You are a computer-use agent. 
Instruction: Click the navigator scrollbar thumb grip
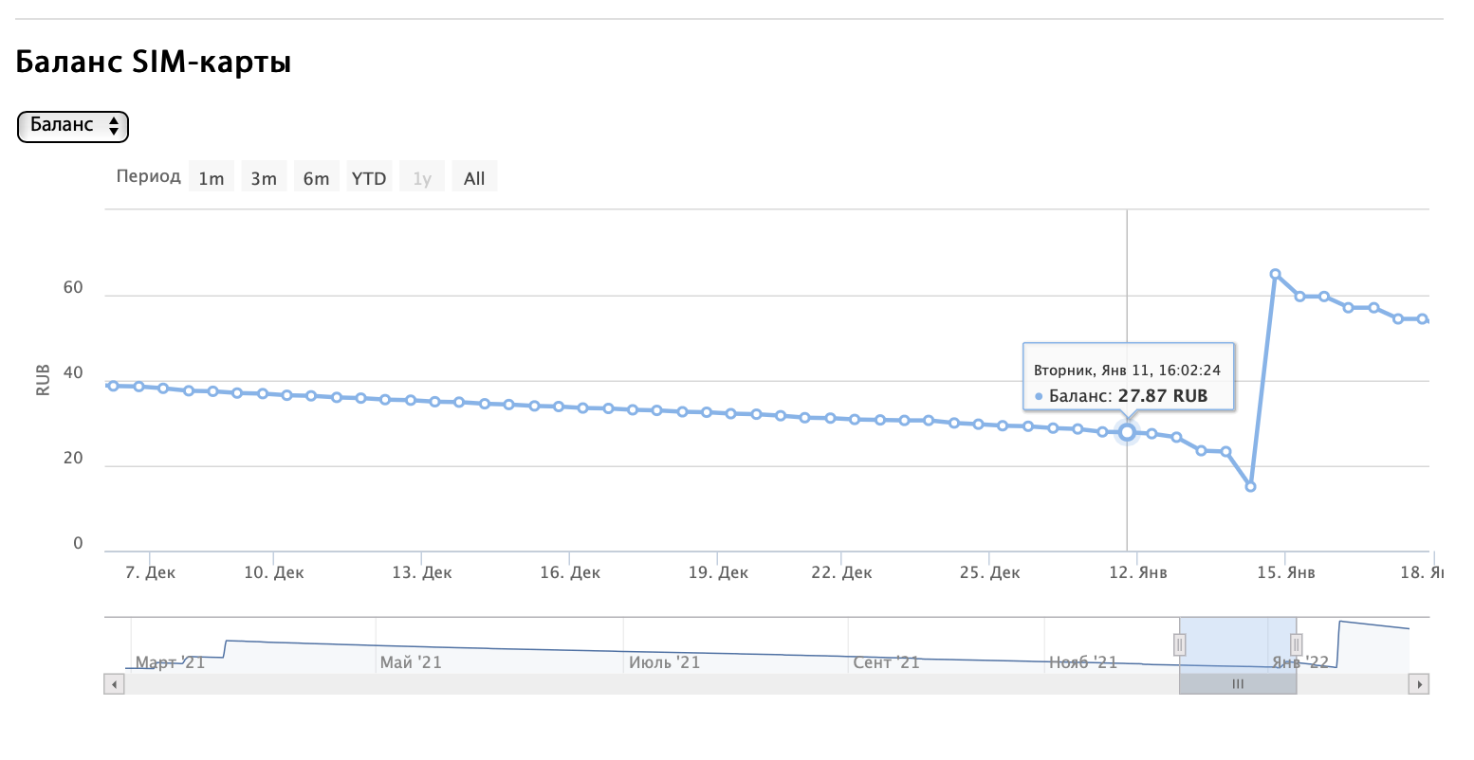click(x=1238, y=684)
